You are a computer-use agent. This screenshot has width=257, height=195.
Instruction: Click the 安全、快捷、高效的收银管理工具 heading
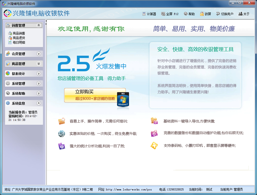(x=195, y=49)
